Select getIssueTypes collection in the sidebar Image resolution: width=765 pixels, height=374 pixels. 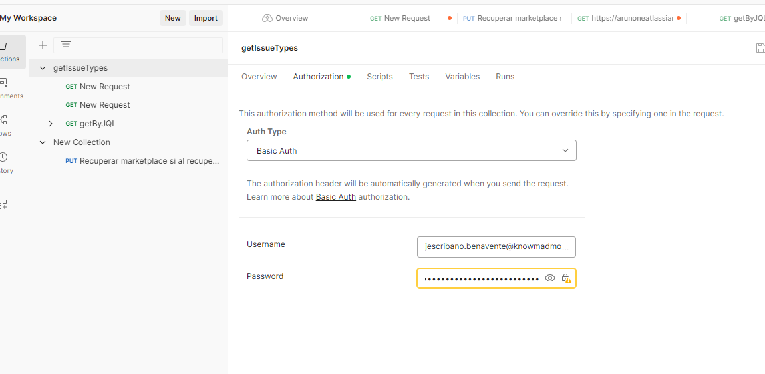coord(128,68)
